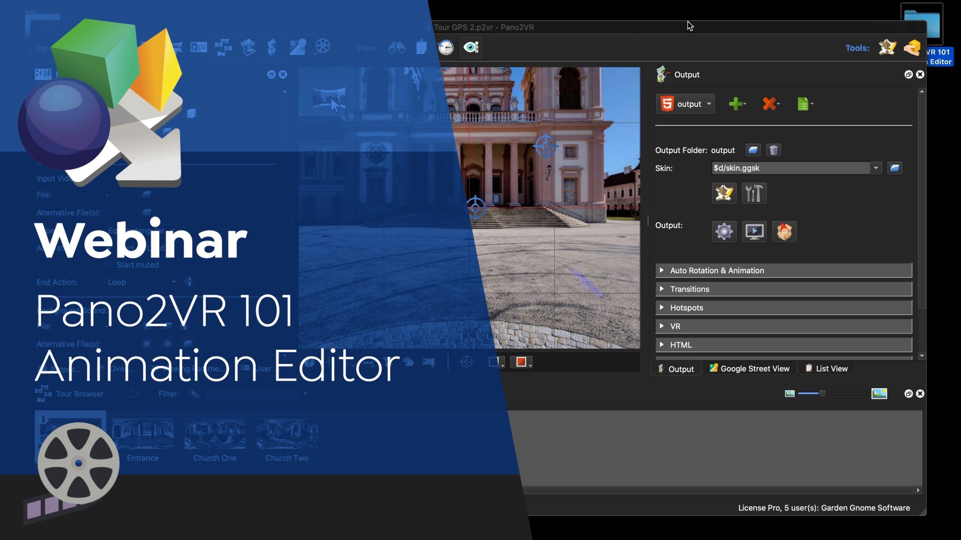Float the Output panel
This screenshot has height=540, width=961.
[x=908, y=75]
